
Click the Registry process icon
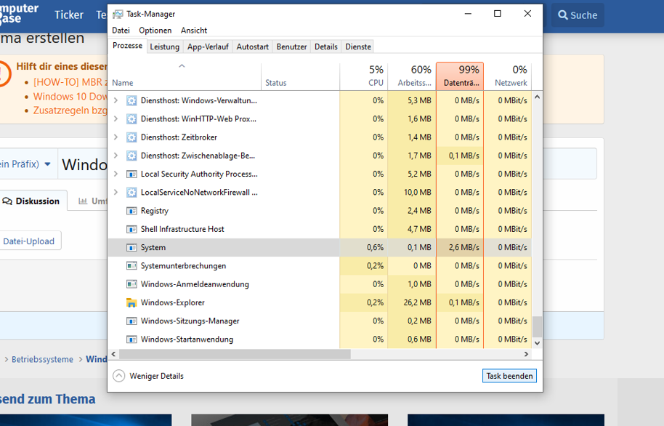point(131,211)
